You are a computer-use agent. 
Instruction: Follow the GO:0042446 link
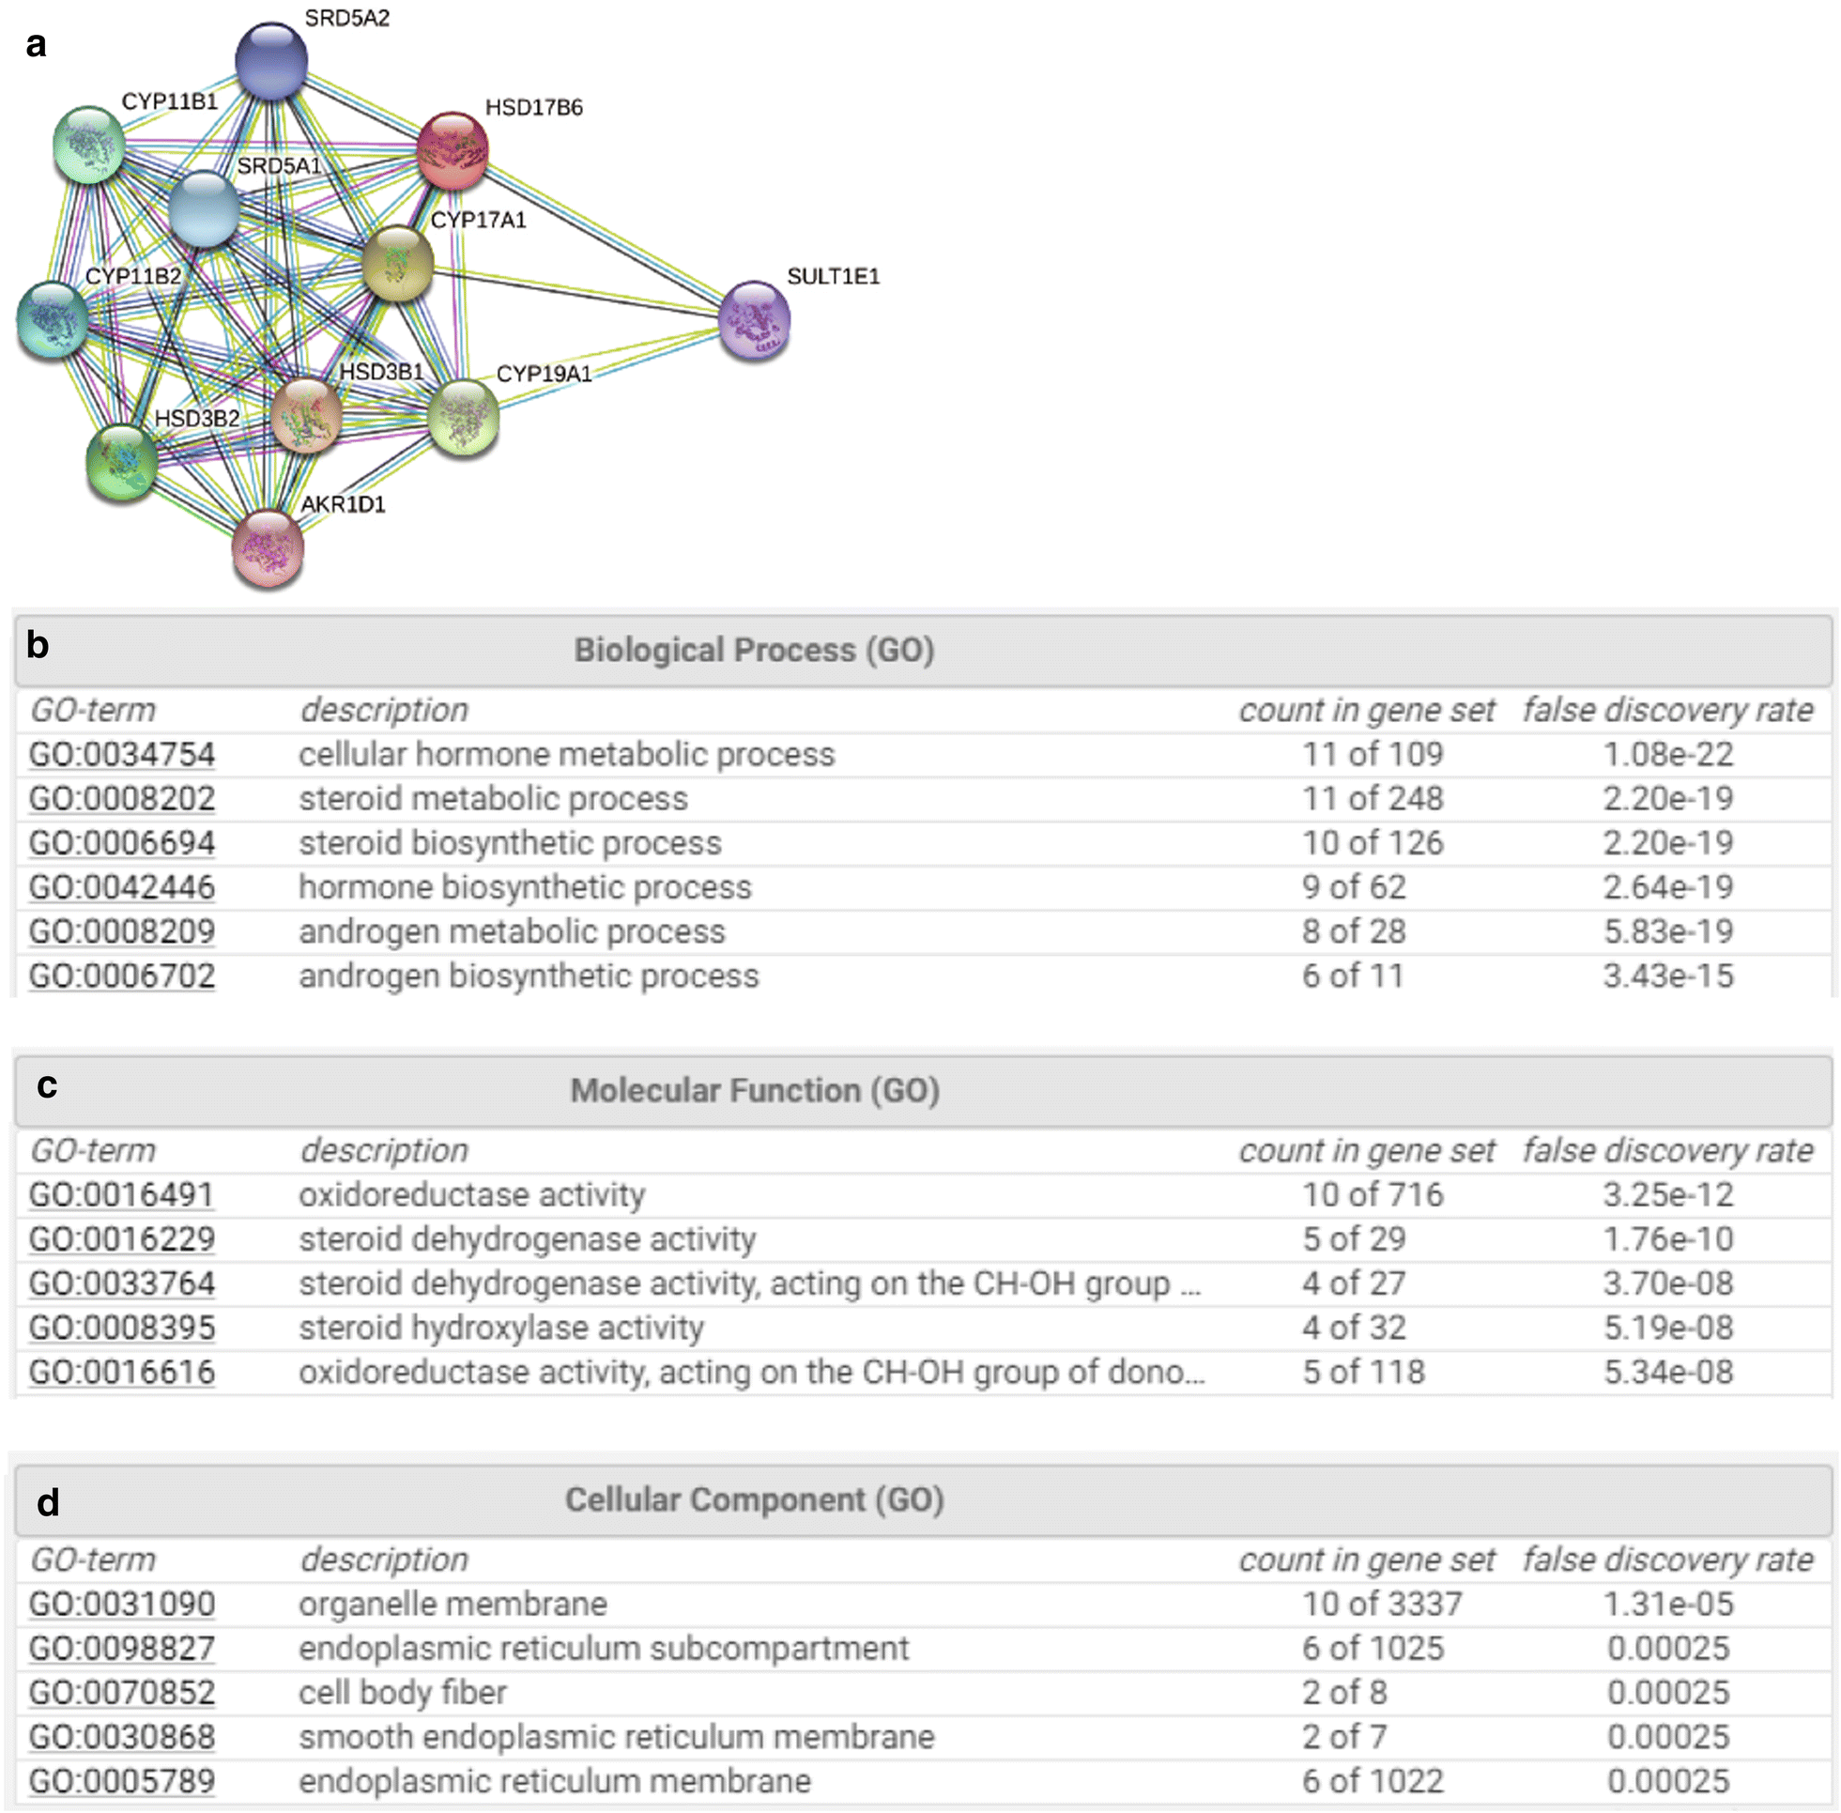[x=122, y=887]
